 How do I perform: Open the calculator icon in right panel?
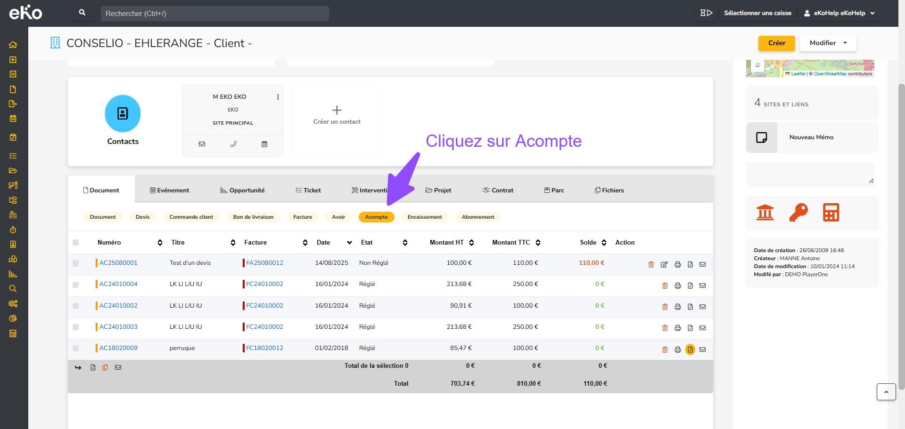pyautogui.click(x=831, y=213)
